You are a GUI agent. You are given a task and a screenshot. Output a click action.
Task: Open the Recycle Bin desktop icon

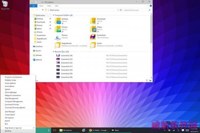click(5, 5)
